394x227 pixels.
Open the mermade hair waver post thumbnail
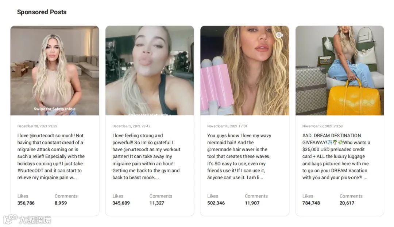pyautogui.click(x=244, y=71)
